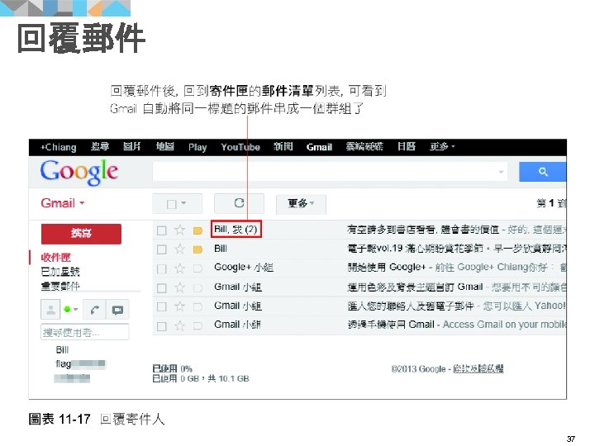
Task: Open the search options arrow in search box
Action: pos(502,172)
